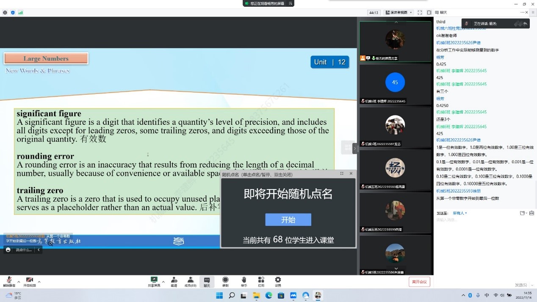Open the meeting info icon at top left

point(5,13)
